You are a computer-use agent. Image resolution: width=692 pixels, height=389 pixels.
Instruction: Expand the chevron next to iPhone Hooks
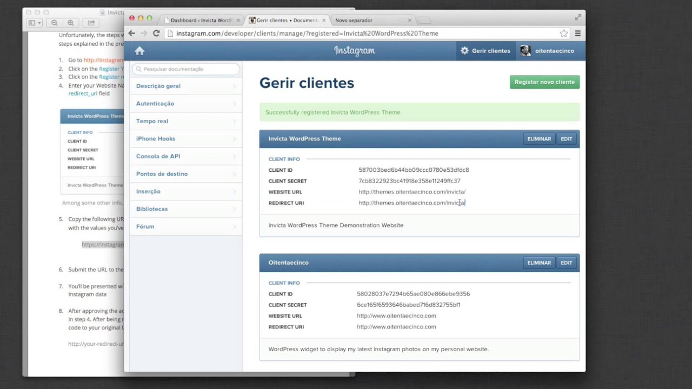click(234, 139)
